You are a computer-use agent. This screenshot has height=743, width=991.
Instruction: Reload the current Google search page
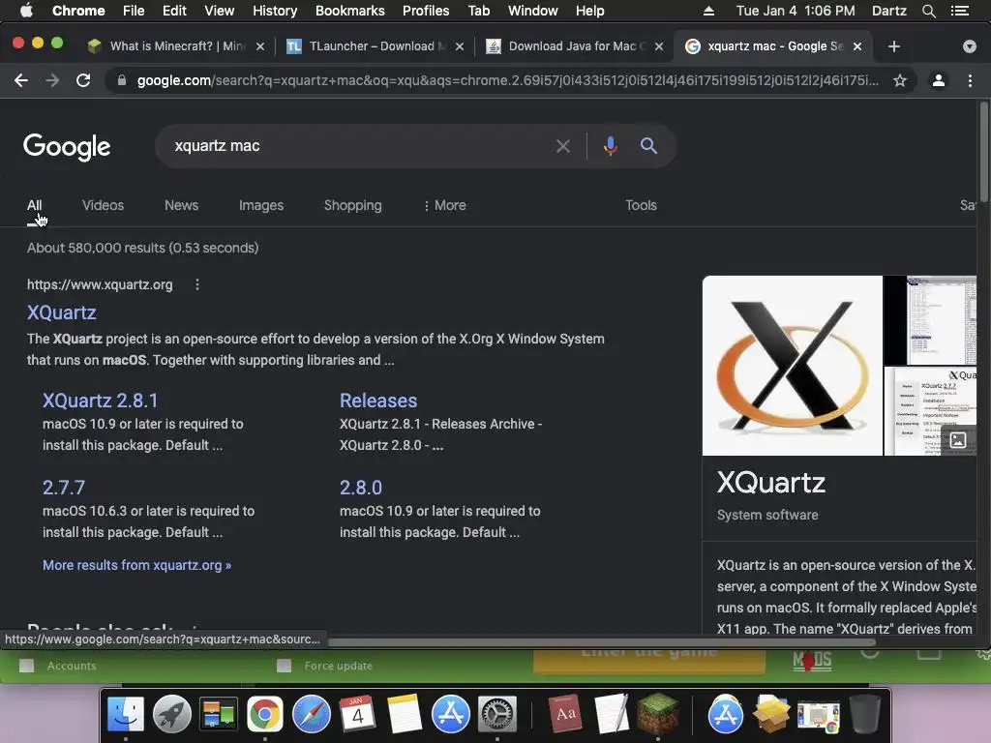point(83,80)
